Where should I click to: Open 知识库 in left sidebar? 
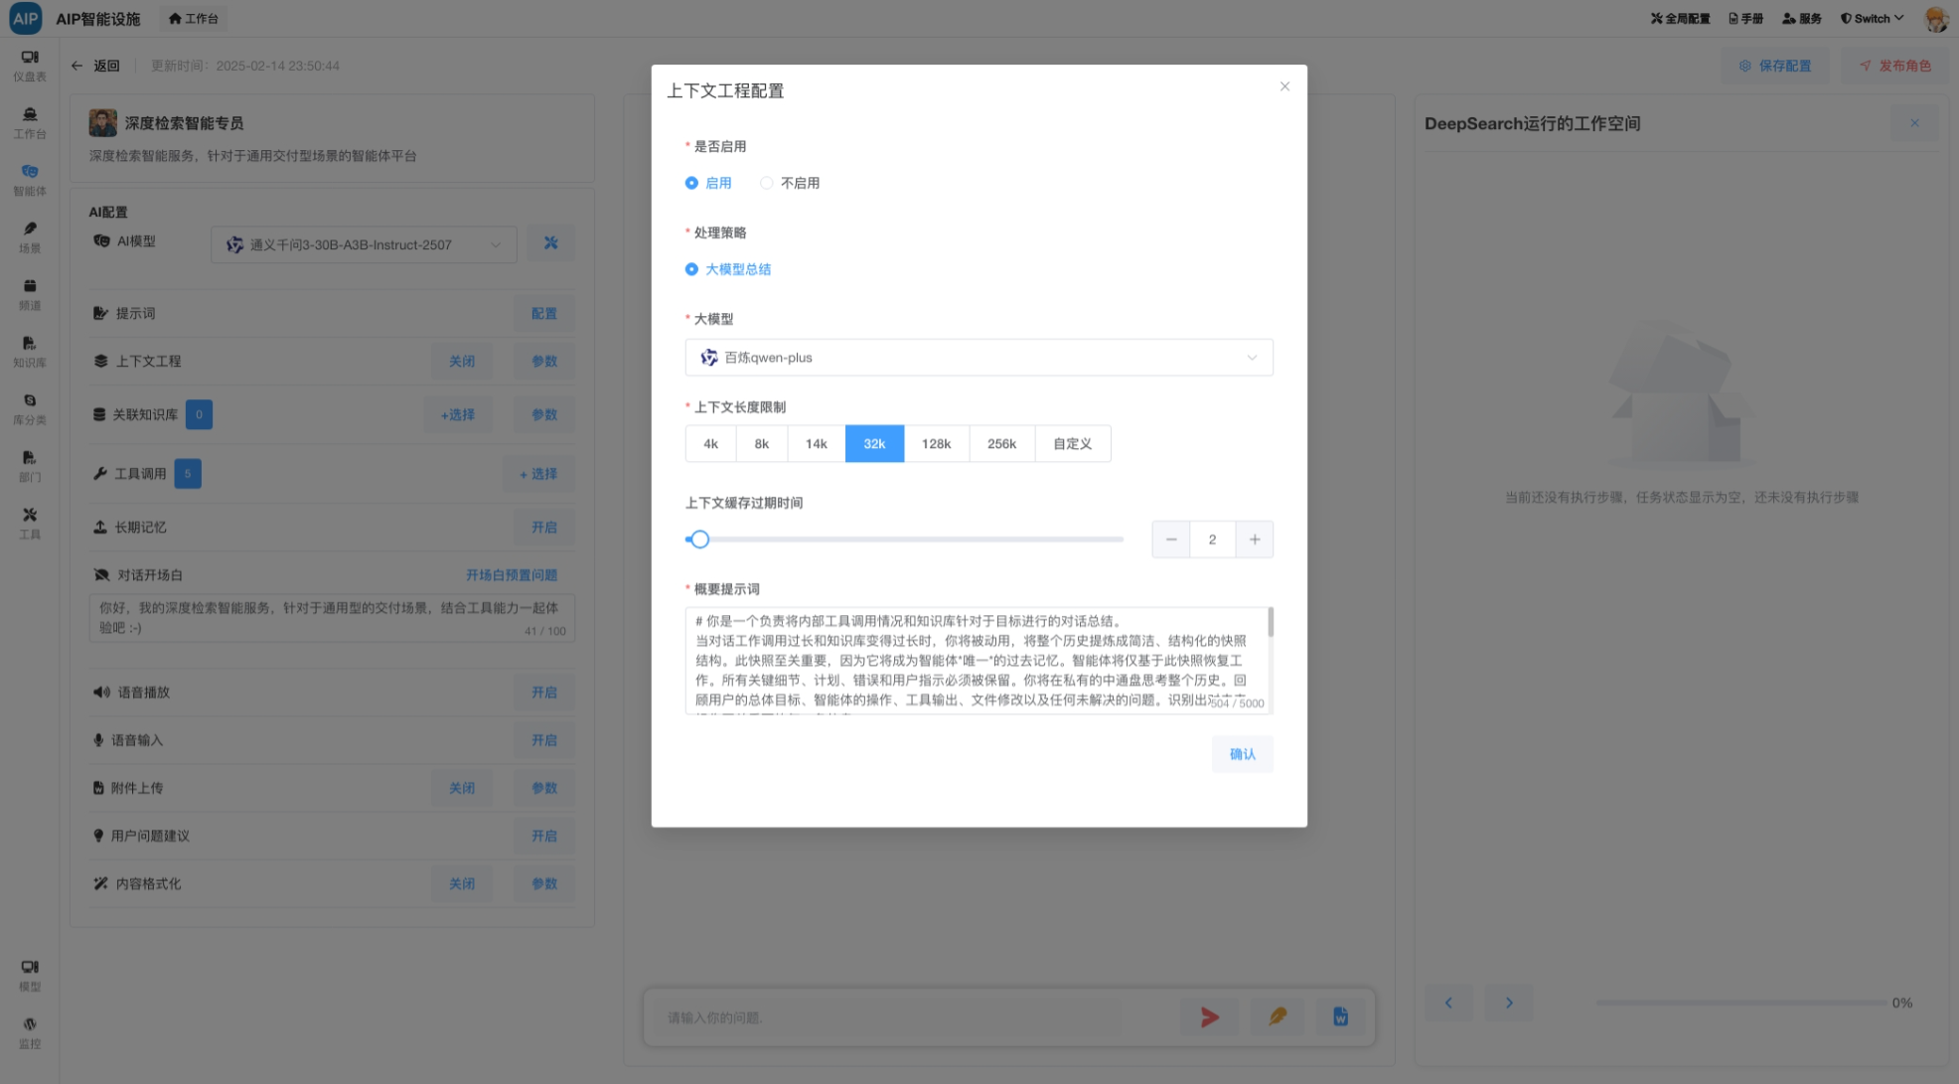pyautogui.click(x=29, y=351)
